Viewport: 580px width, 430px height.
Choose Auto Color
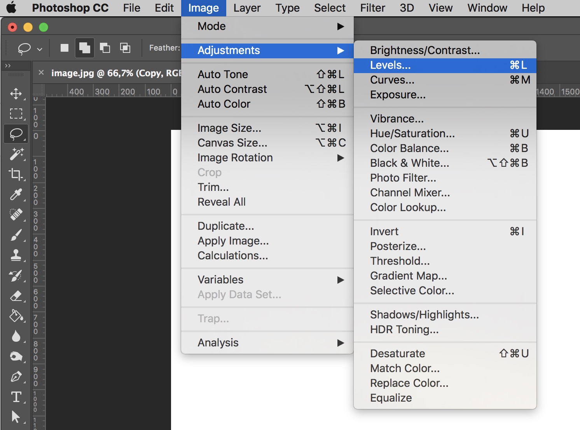tap(267, 104)
